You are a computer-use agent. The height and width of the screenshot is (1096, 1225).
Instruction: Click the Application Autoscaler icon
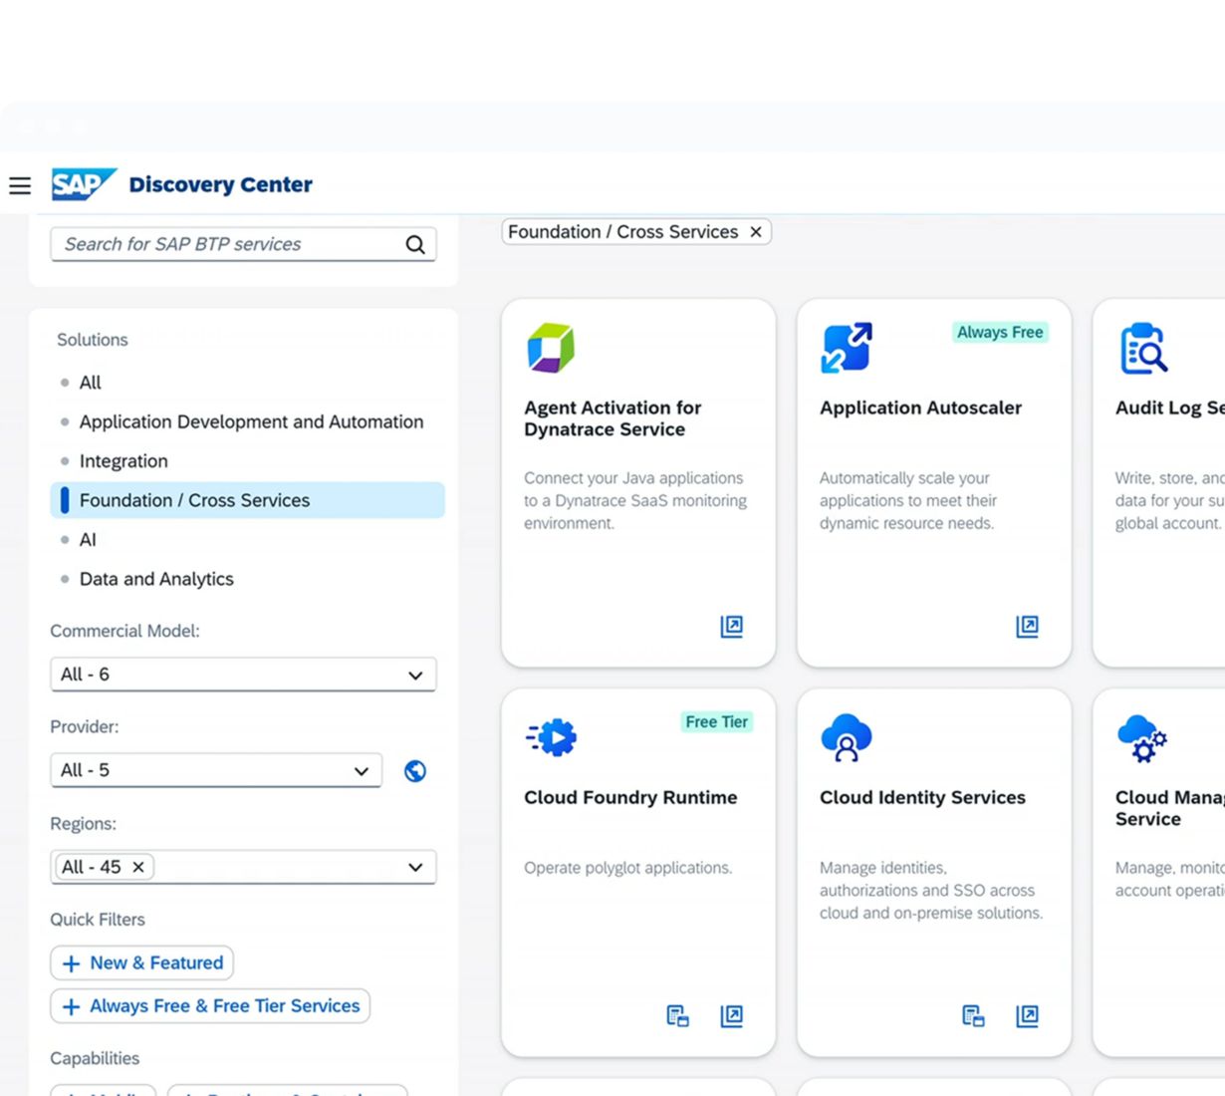(x=847, y=348)
